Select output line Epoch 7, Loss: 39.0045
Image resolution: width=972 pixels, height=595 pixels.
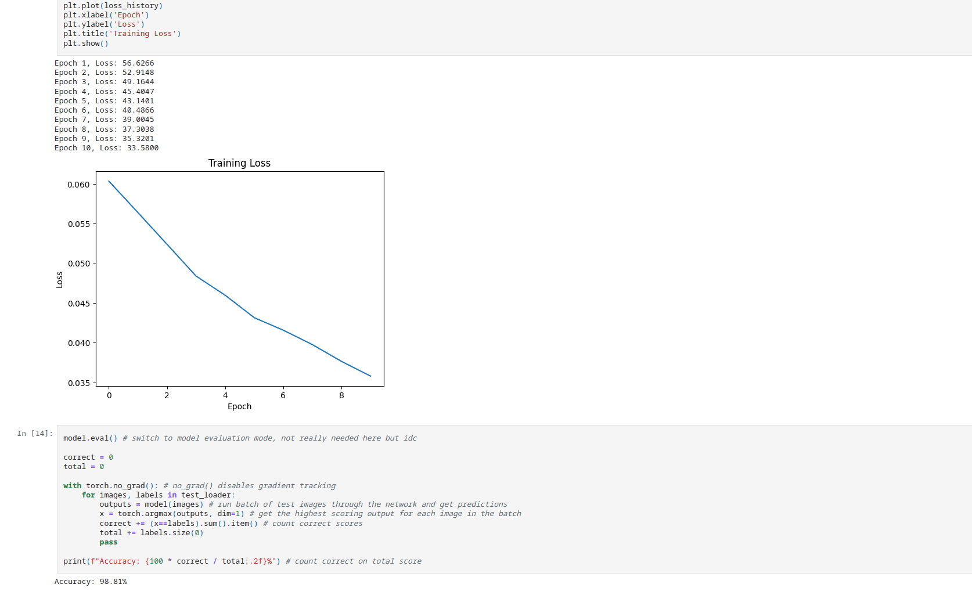(x=105, y=120)
